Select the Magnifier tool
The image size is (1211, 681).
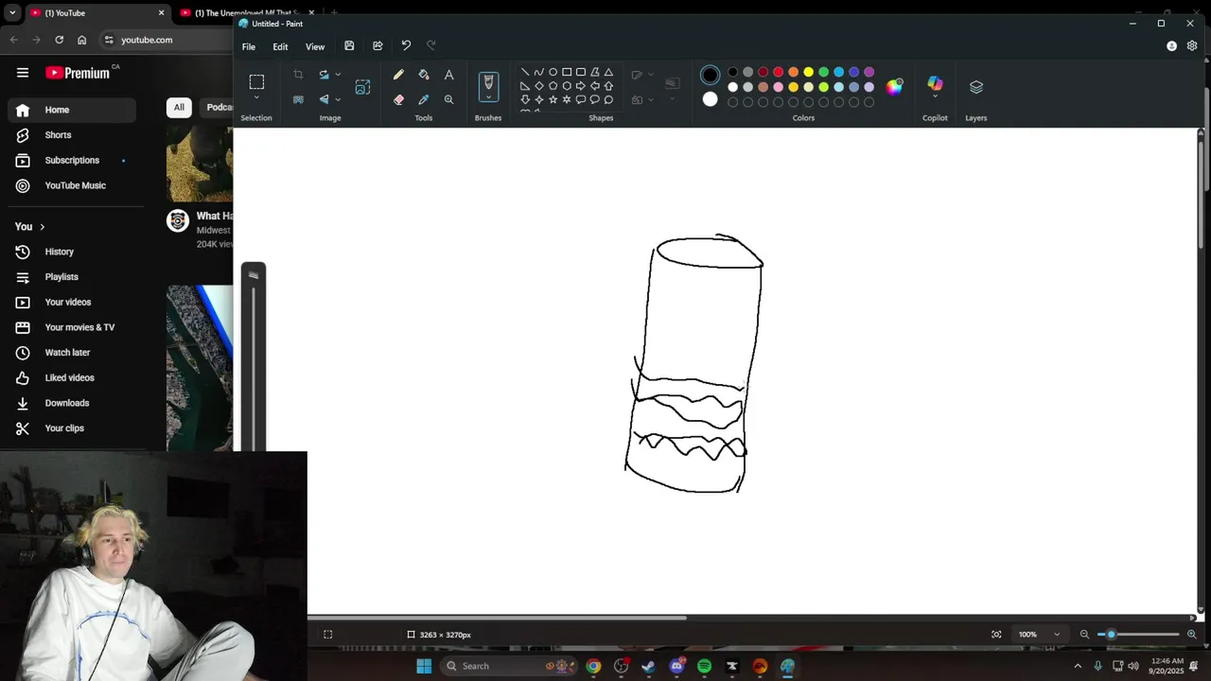point(449,99)
